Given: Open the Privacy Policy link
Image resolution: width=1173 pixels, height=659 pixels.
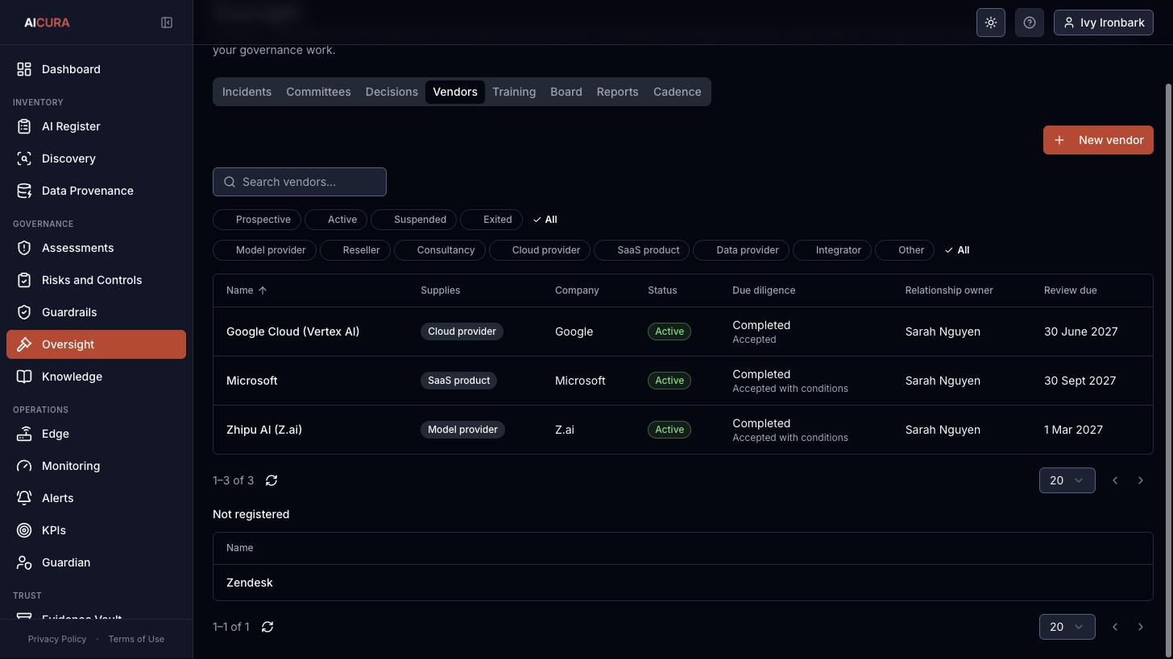Looking at the screenshot, I should pos(57,639).
